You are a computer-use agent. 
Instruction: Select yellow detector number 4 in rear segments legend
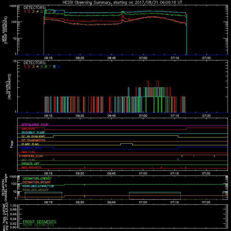(x=38, y=67)
